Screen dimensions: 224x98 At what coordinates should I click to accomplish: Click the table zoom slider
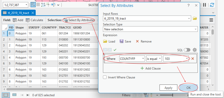click(x=173, y=95)
